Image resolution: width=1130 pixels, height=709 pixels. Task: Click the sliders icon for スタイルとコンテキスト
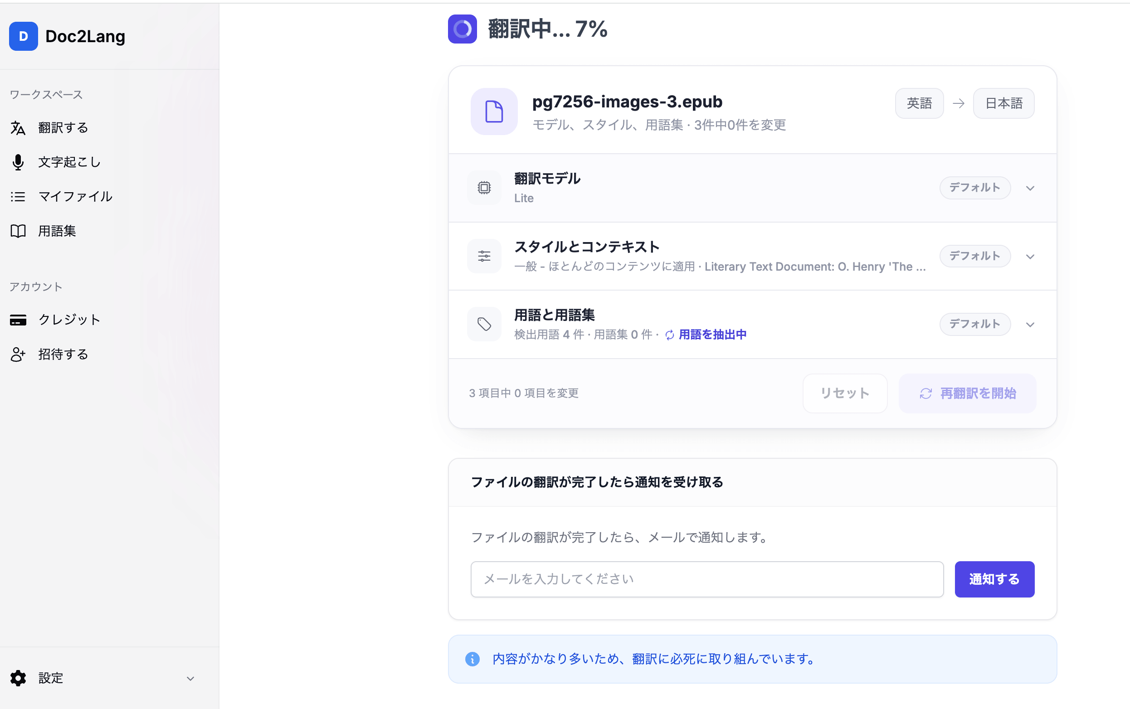(484, 256)
